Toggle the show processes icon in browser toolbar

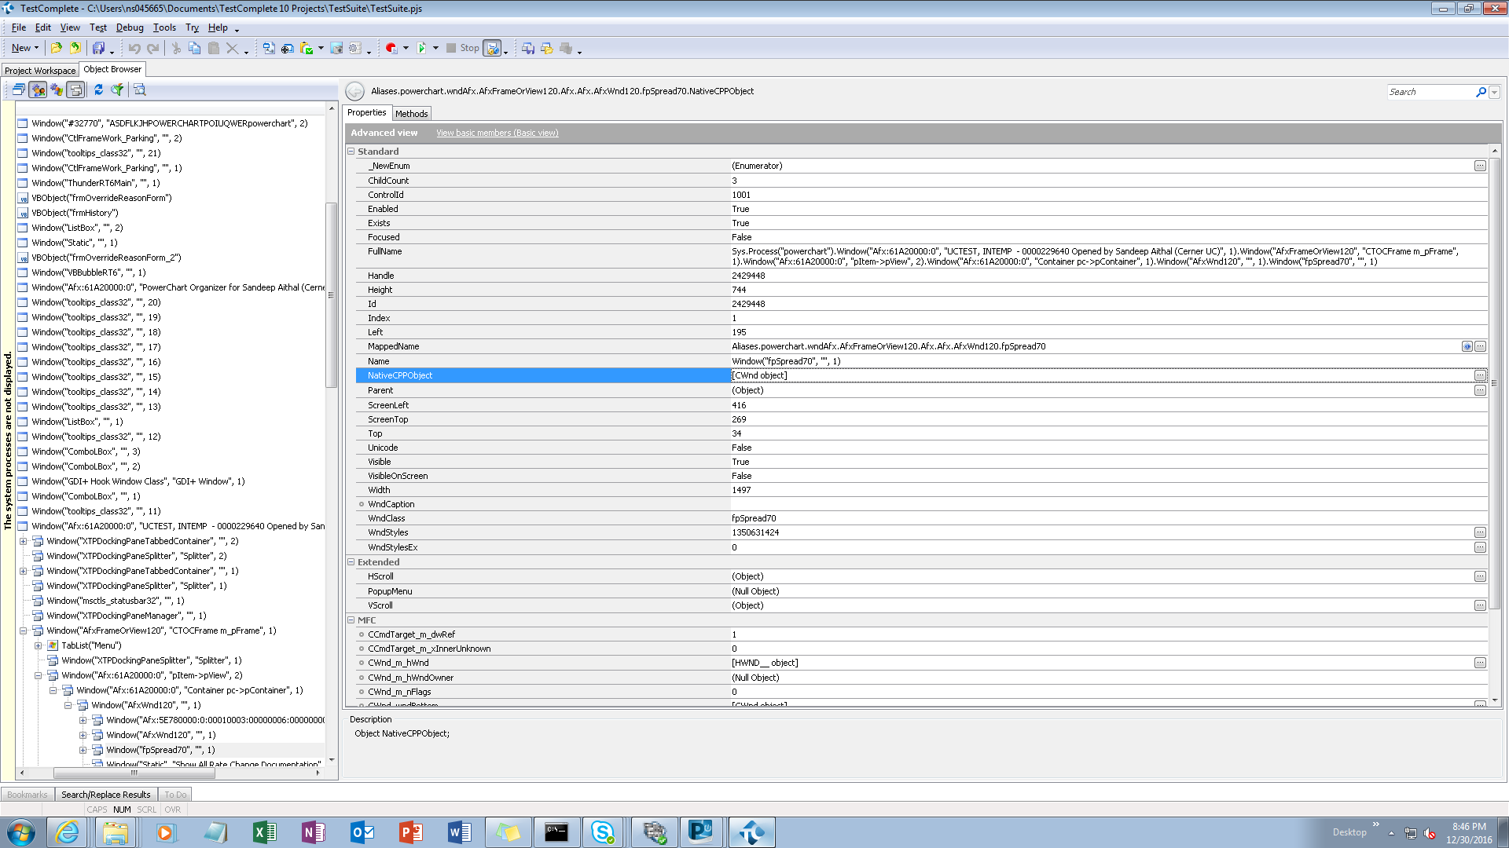pos(38,90)
